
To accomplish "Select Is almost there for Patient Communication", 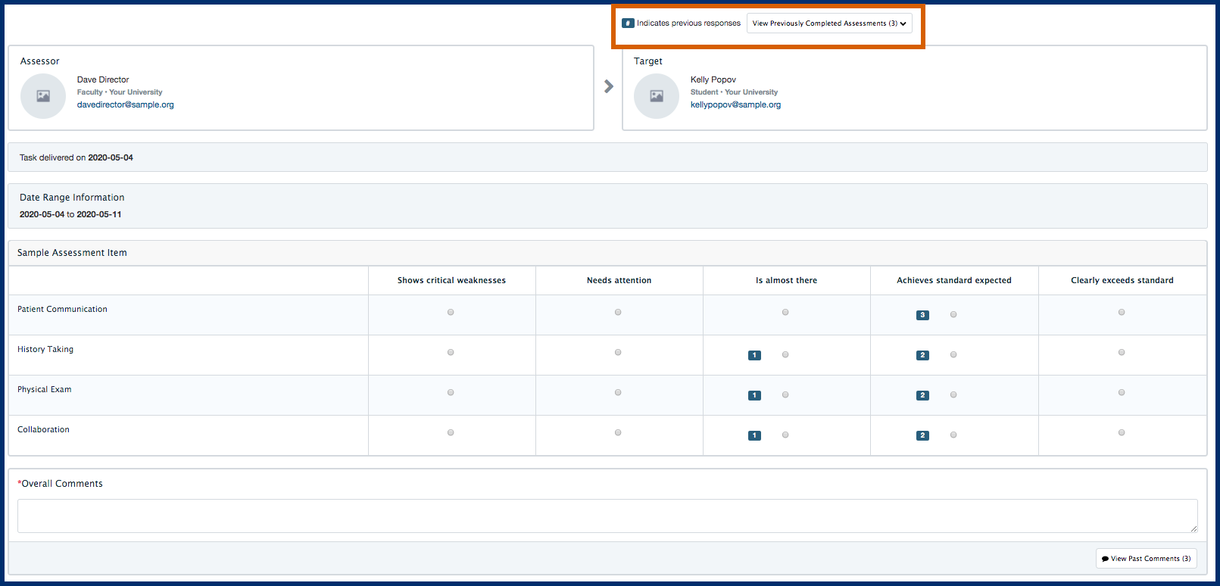I will pos(785,312).
